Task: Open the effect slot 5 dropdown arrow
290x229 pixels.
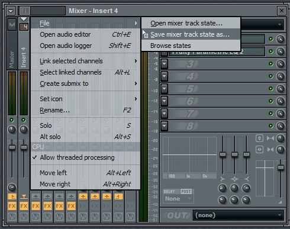Action: (164, 89)
